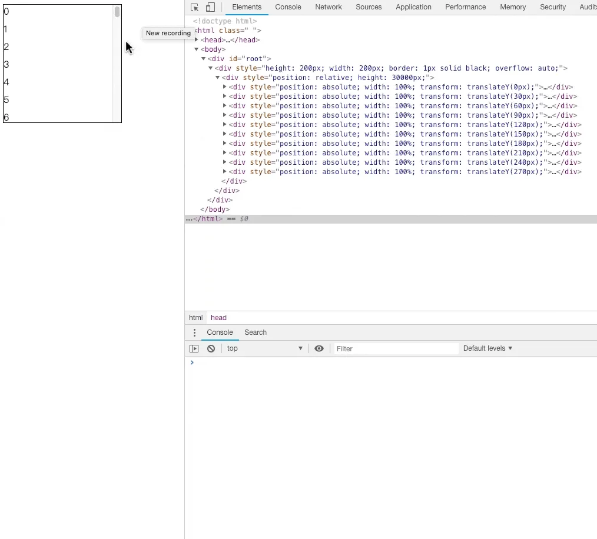
Task: Select the closing html tag line
Action: point(390,219)
